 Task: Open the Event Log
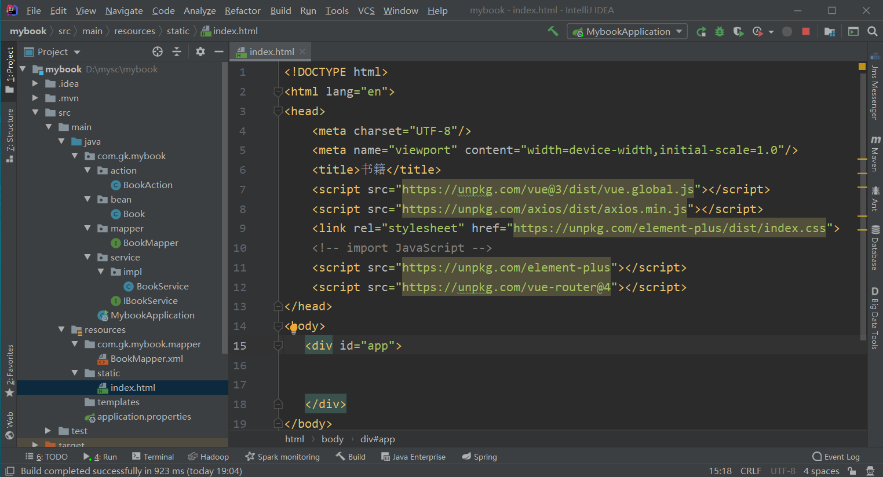click(x=836, y=457)
